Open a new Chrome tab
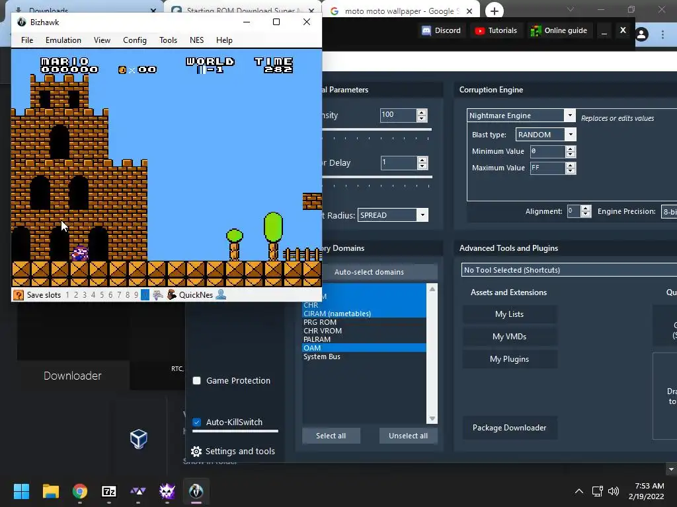The height and width of the screenshot is (507, 677). [495, 11]
